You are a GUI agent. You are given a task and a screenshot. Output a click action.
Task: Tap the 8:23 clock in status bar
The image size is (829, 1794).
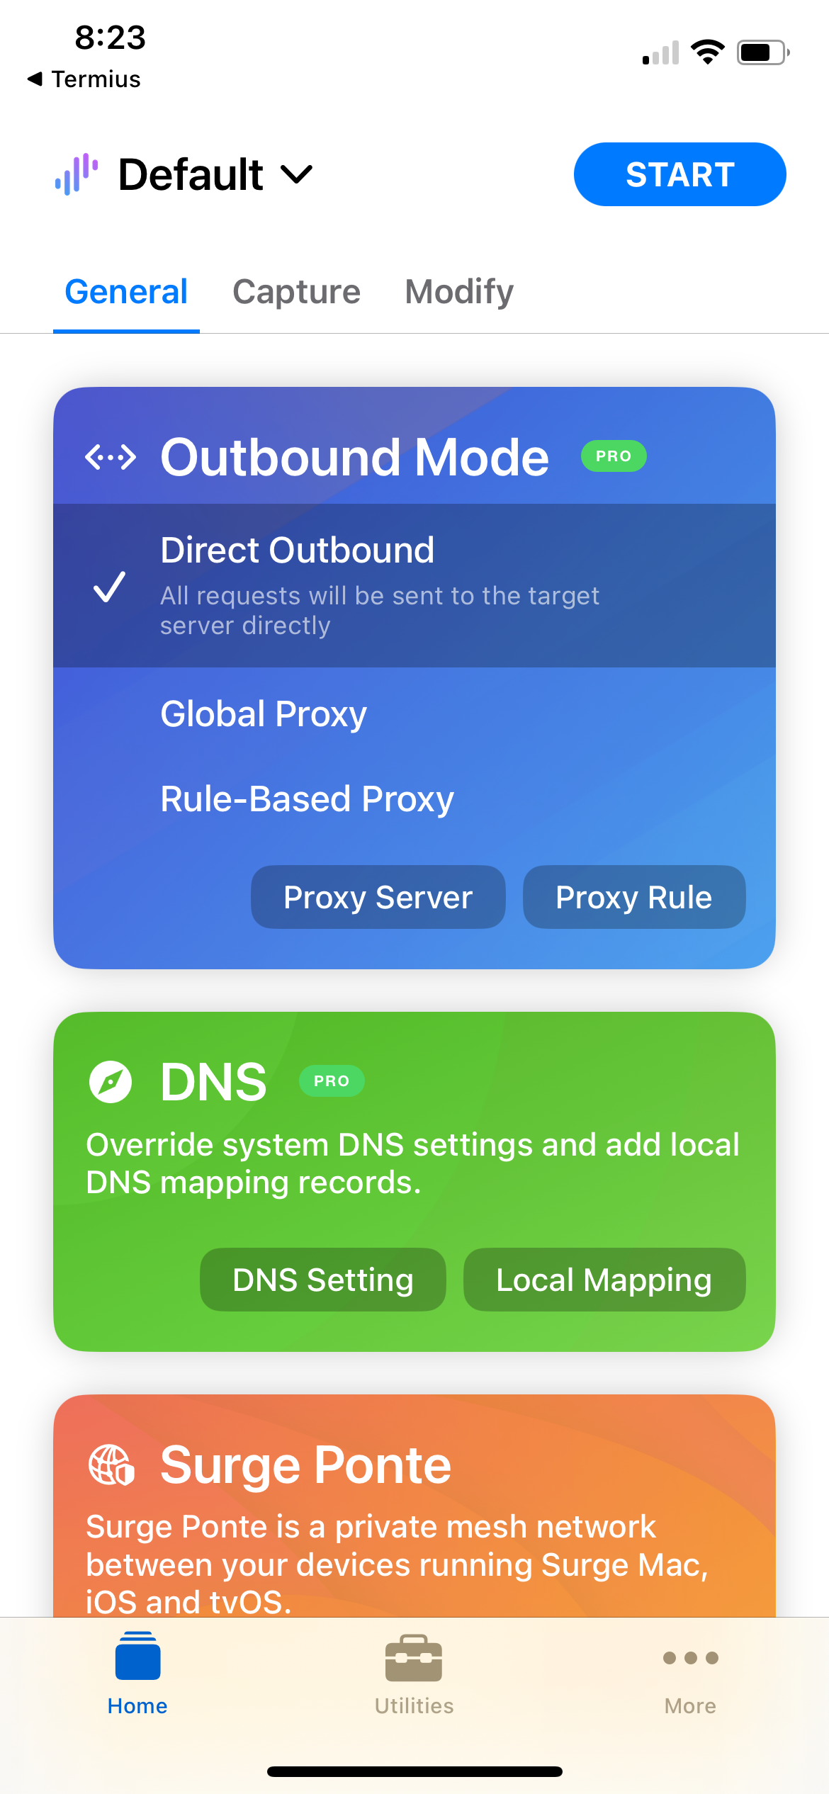pos(110,38)
